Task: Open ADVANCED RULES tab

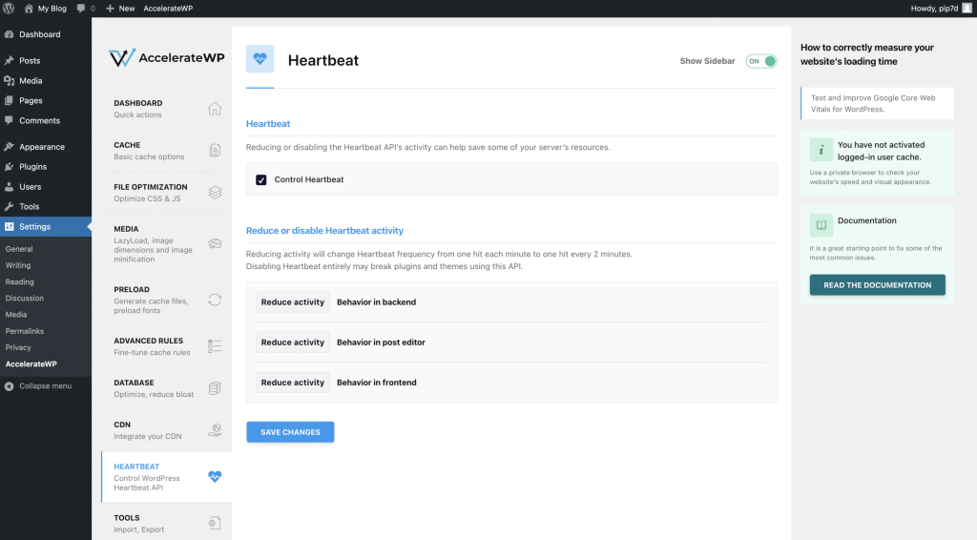Action: coord(166,346)
